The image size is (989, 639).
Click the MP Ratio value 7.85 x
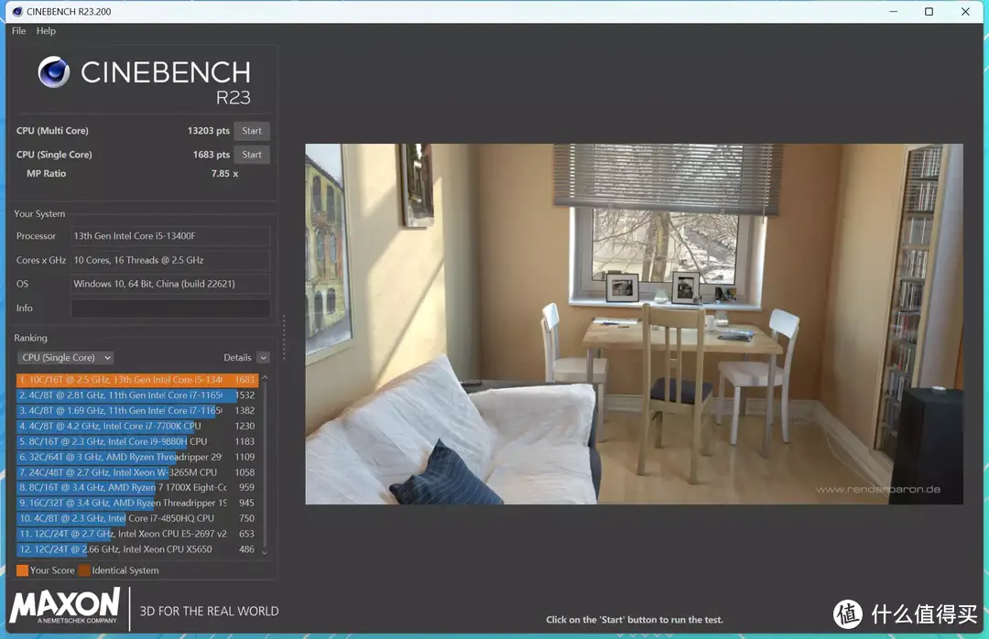click(x=224, y=173)
